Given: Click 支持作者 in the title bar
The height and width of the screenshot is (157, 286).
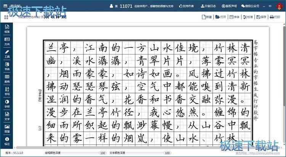Looking at the screenshot, I should pyautogui.click(x=186, y=6).
